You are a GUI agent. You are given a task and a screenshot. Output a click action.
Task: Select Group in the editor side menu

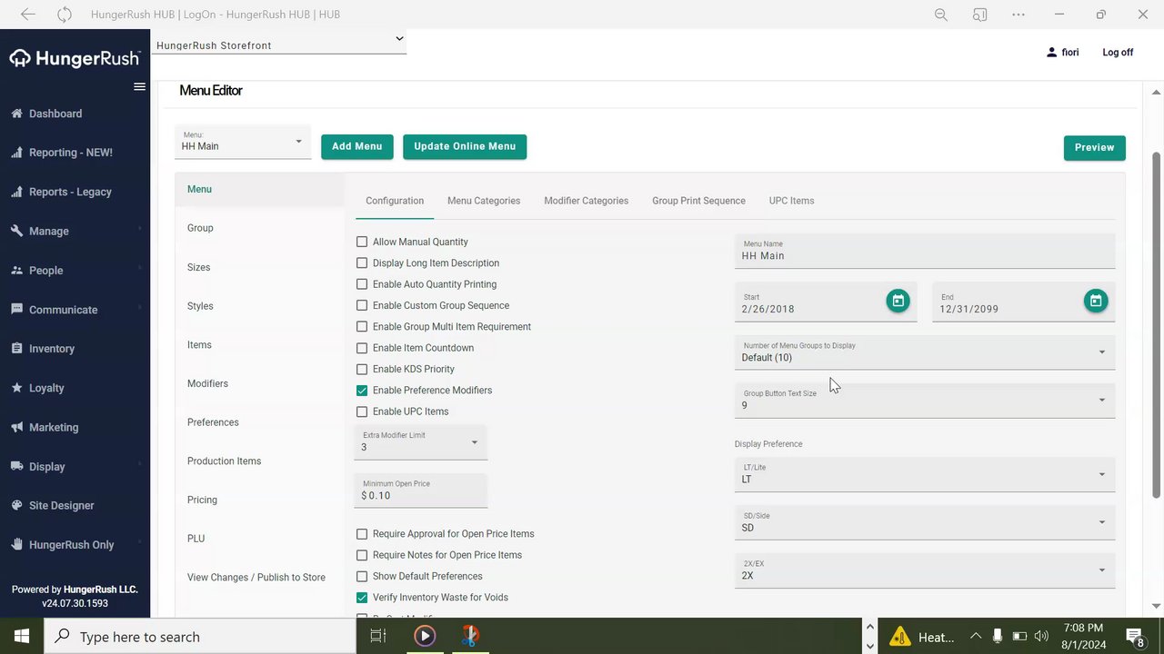click(200, 228)
